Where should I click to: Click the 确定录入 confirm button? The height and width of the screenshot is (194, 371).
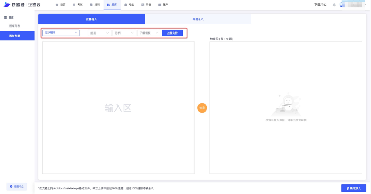coord(354,188)
